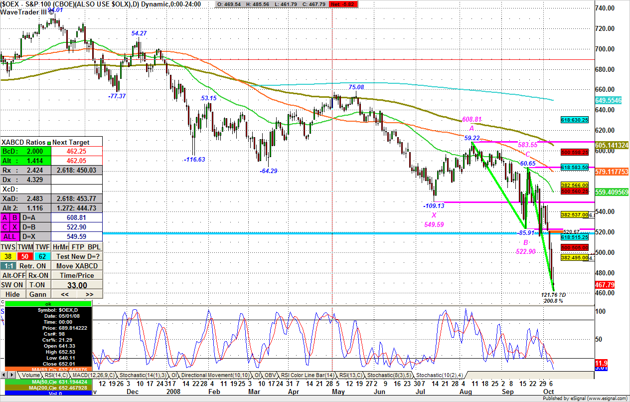Switch to the Volume study tab

30,375
